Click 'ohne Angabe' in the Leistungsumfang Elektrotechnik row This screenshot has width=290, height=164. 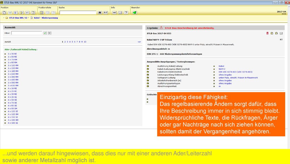point(225,75)
